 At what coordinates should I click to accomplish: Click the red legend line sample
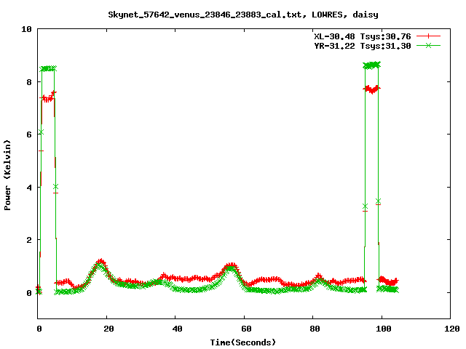428,36
